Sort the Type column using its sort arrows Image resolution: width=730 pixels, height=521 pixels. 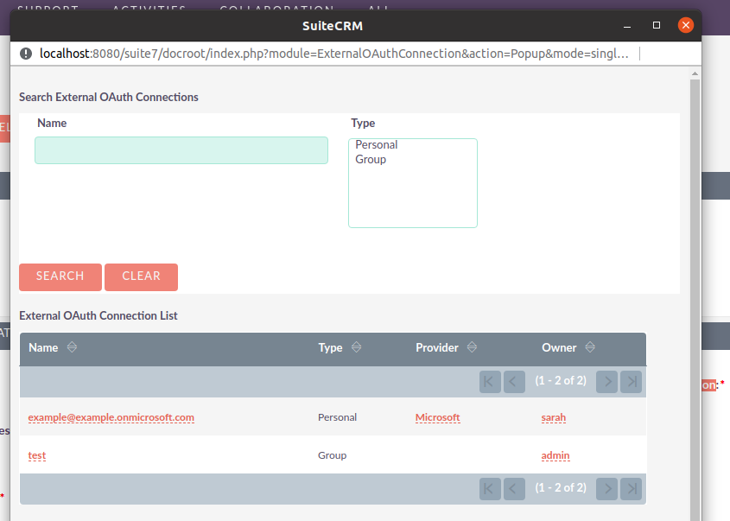coord(357,347)
